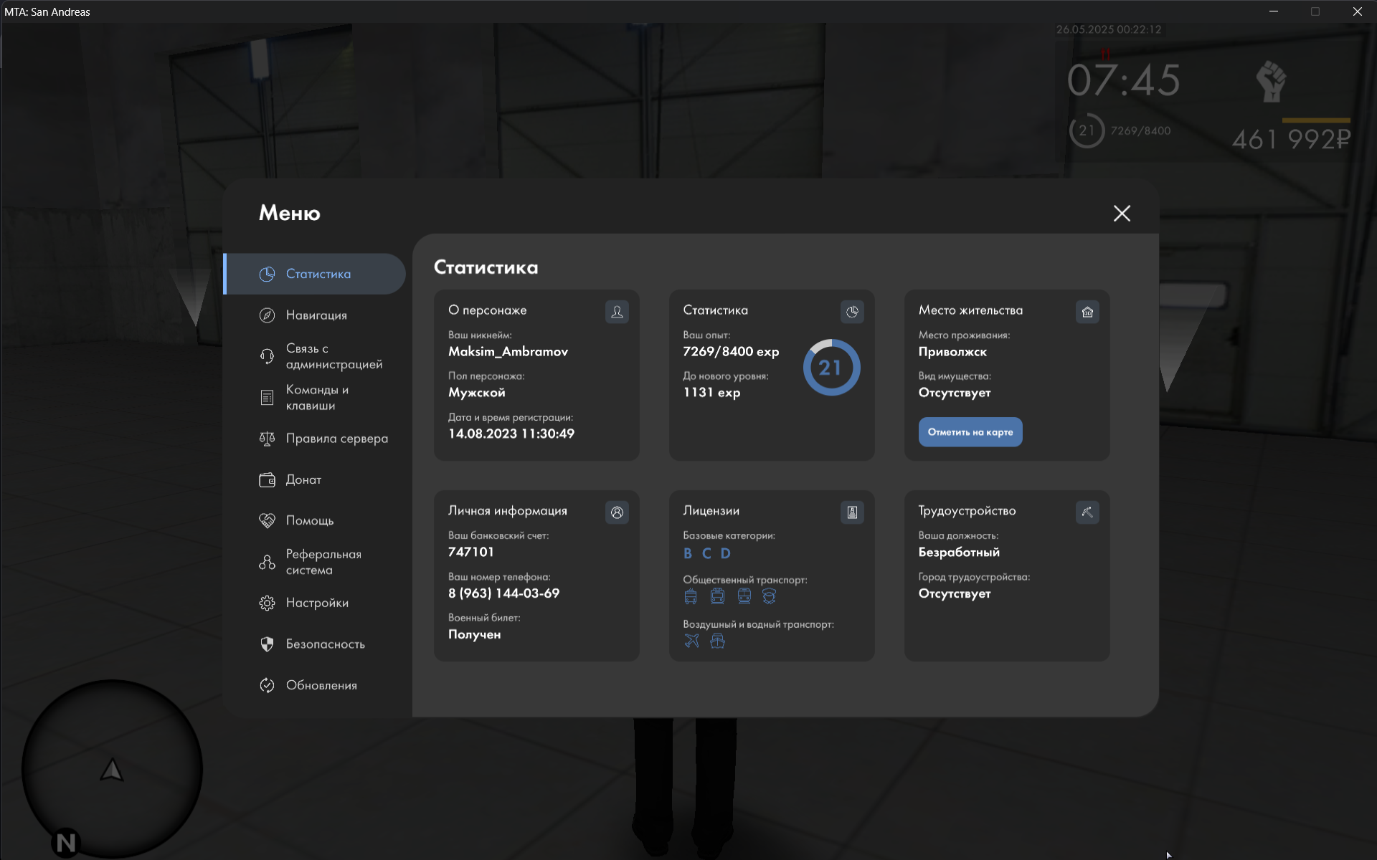1377x860 pixels.
Task: Open the Навигация menu section
Action: tap(315, 315)
